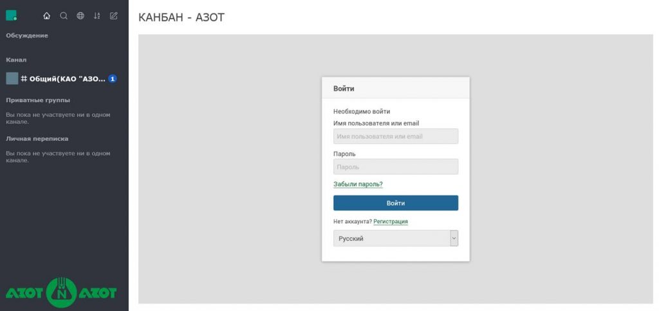Focus the username or email field
This screenshot has height=311, width=659.
[x=396, y=136]
